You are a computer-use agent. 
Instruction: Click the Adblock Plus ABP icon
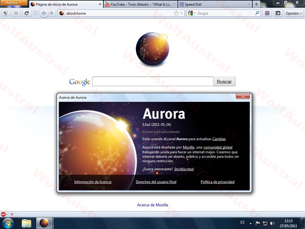[x=3, y=214]
